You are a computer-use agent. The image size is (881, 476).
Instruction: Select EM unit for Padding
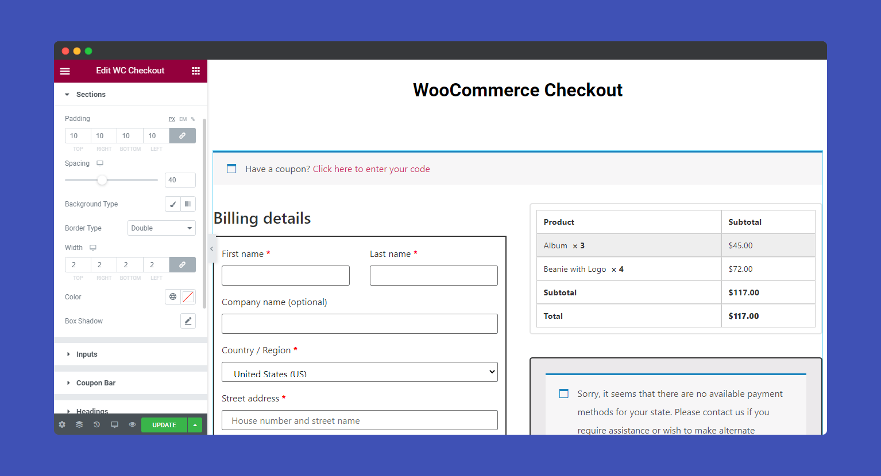pyautogui.click(x=183, y=119)
